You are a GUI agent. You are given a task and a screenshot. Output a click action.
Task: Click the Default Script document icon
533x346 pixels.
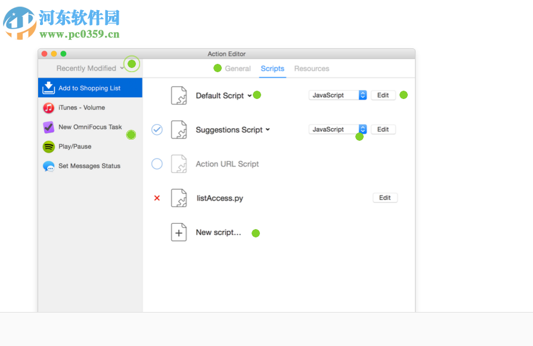click(179, 95)
